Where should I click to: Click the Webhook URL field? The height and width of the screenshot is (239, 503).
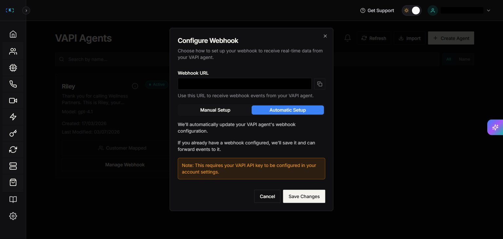click(x=245, y=84)
